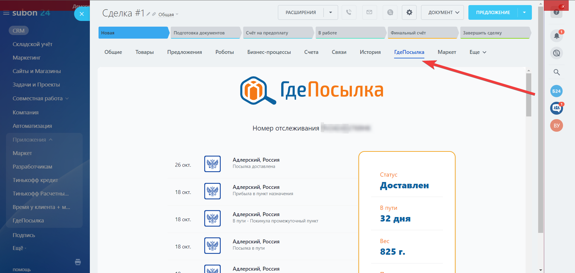Open the ПОМОЩЬ link
The image size is (575, 273).
22,270
